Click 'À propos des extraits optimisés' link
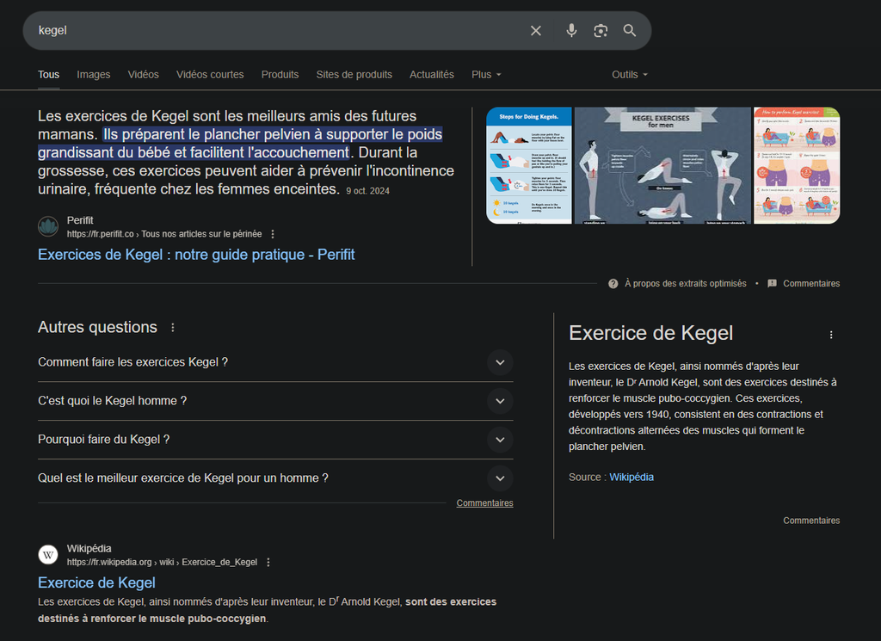881x641 pixels. 686,284
